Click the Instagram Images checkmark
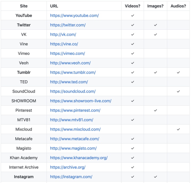 pos(155,177)
